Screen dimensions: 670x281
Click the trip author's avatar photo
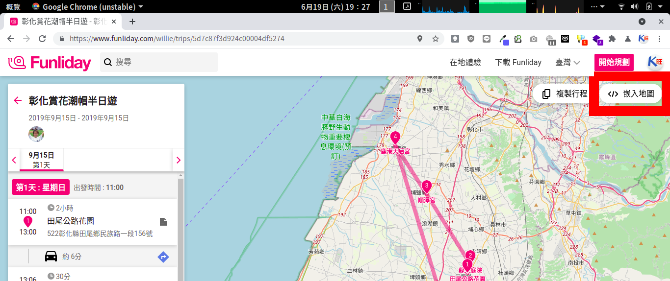pyautogui.click(x=36, y=134)
